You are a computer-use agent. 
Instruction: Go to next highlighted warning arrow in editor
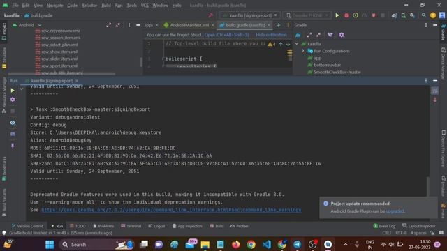(x=288, y=44)
